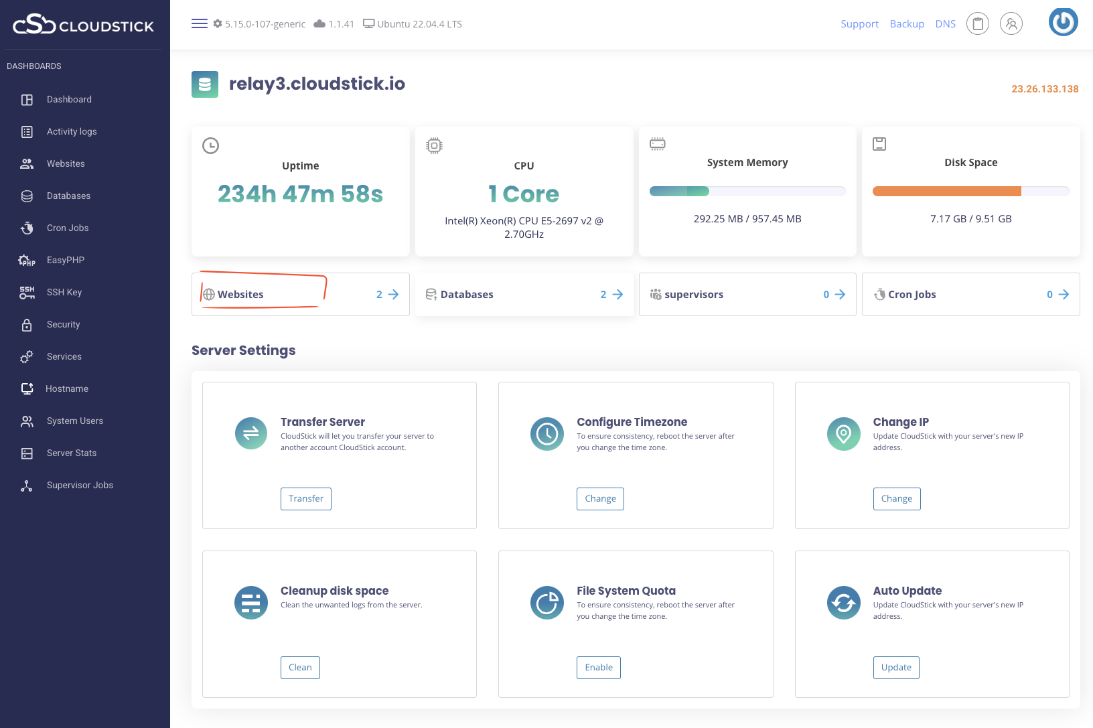Click the Transfer button under Transfer Server
This screenshot has width=1093, height=728.
point(305,498)
